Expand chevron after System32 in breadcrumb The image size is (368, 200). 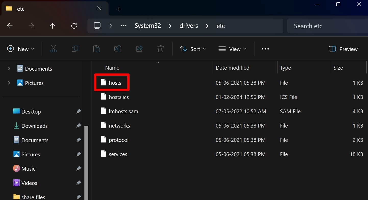pos(170,26)
